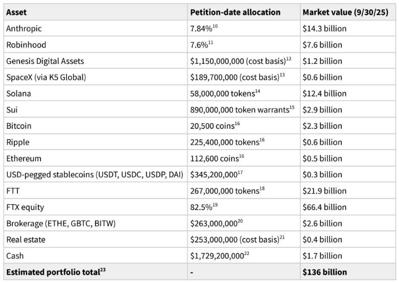Image resolution: width=399 pixels, height=282 pixels.
Task: Open footnote 10 beside Anthropic's 7.84% allocation
Action: point(216,27)
